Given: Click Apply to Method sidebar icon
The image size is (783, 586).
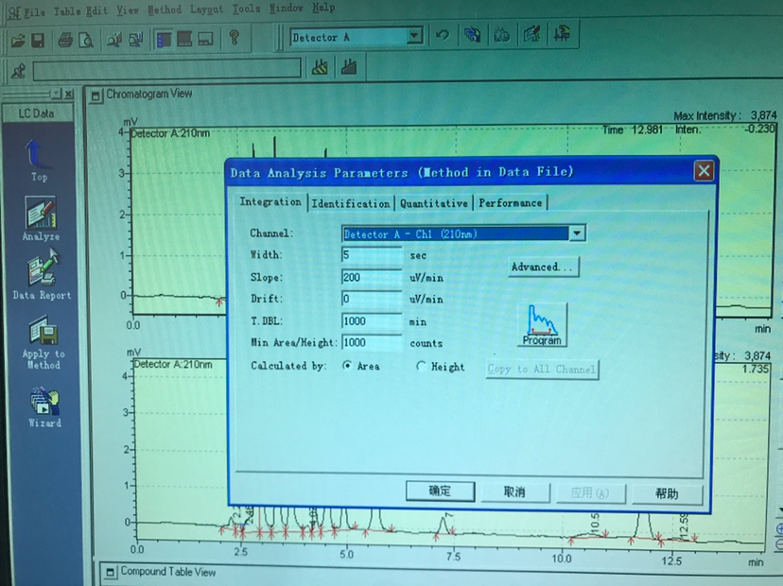Looking at the screenshot, I should [43, 343].
